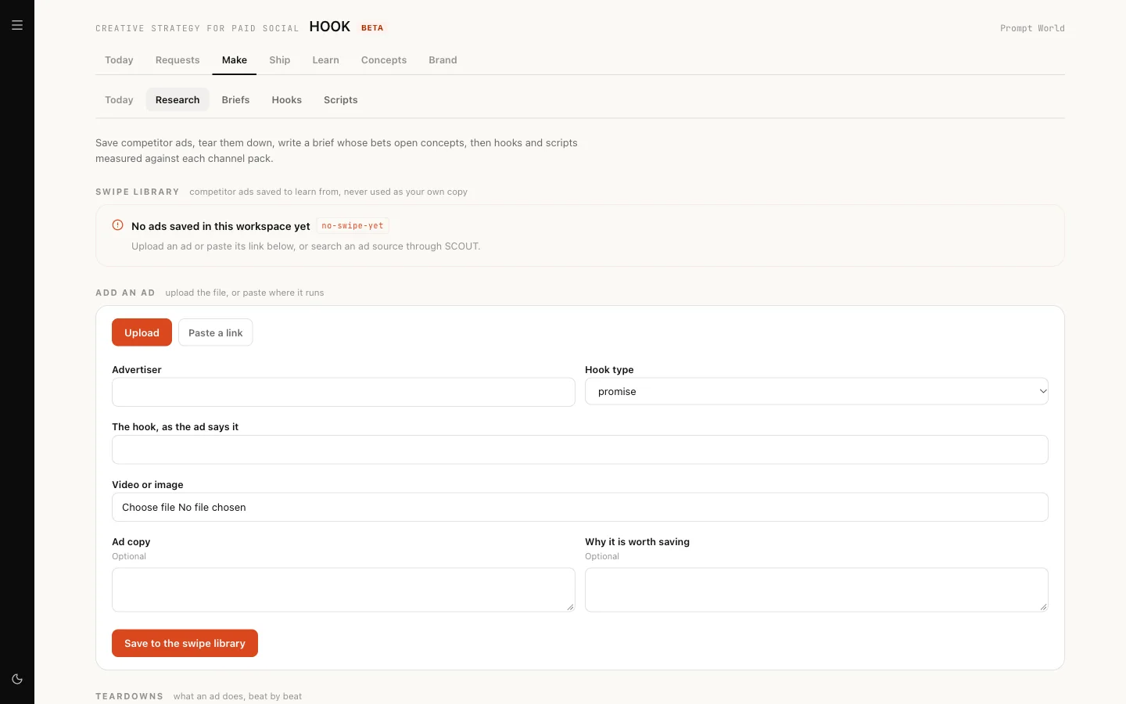Click the SWIPE LIBRARY section heading
This screenshot has height=704, width=1126.
(x=138, y=192)
